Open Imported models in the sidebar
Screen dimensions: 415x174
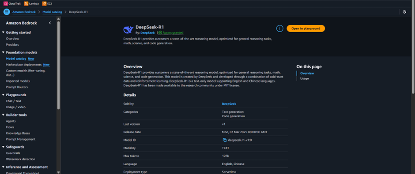(18, 81)
